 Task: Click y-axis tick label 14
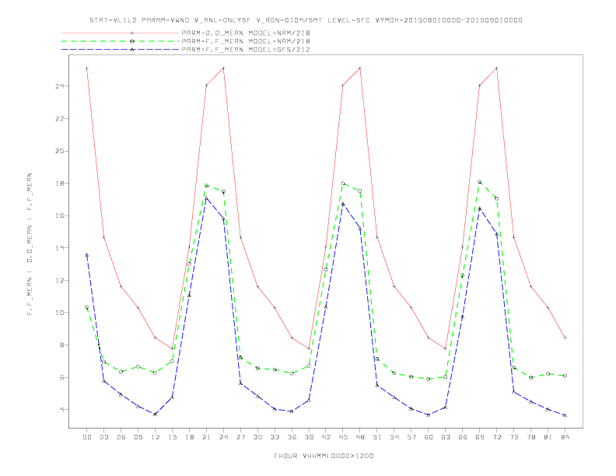point(60,248)
